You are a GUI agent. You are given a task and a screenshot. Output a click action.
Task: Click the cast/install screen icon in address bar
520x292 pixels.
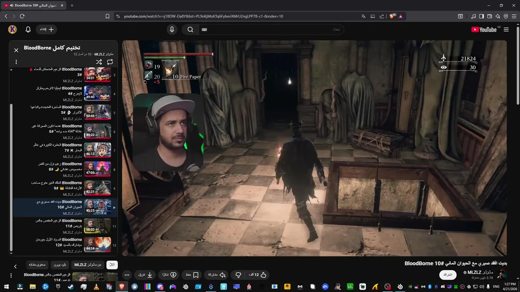pos(373,16)
